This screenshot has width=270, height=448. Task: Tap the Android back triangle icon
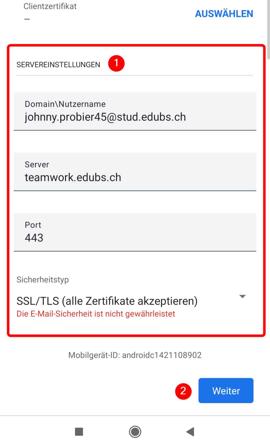[190, 432]
